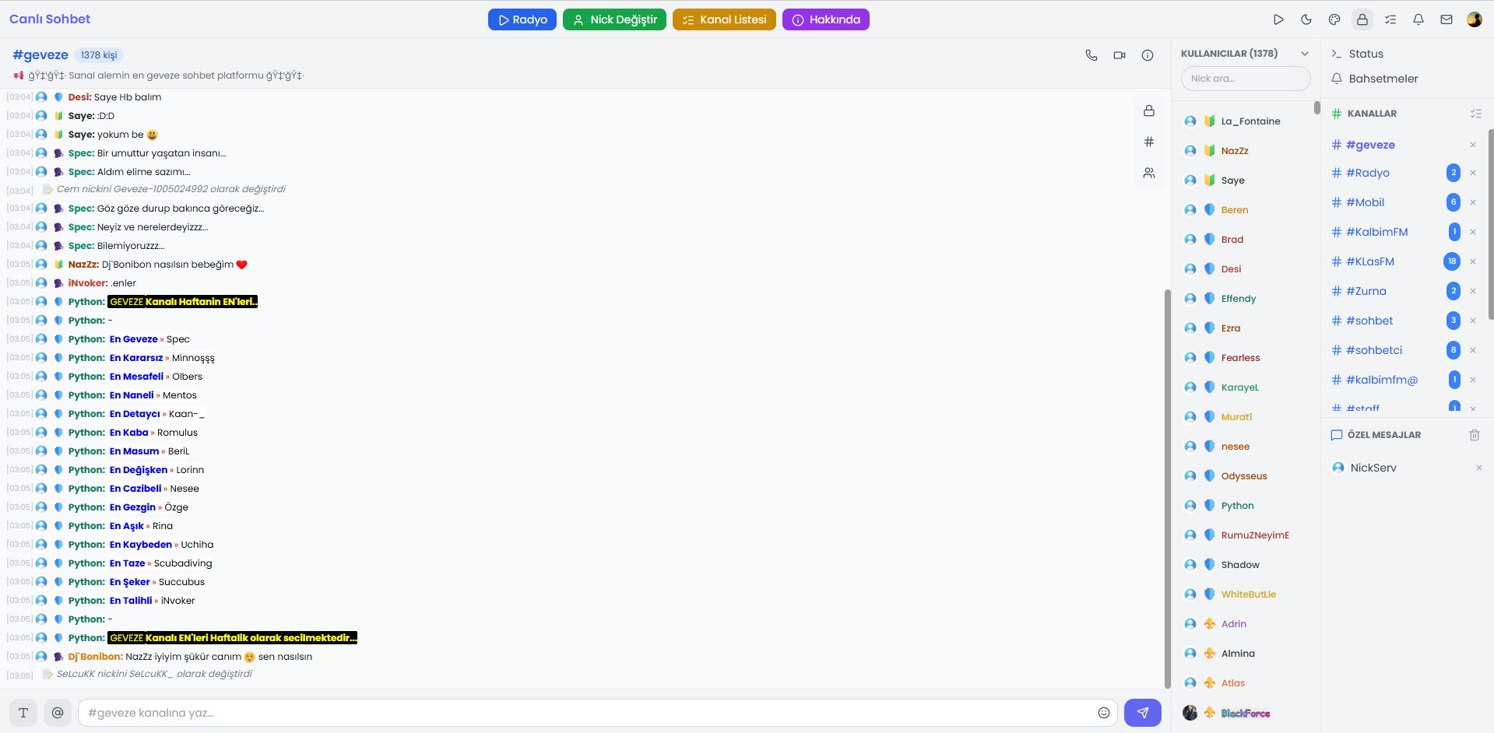
Task: View channel info for #geveze
Action: click(x=1148, y=55)
